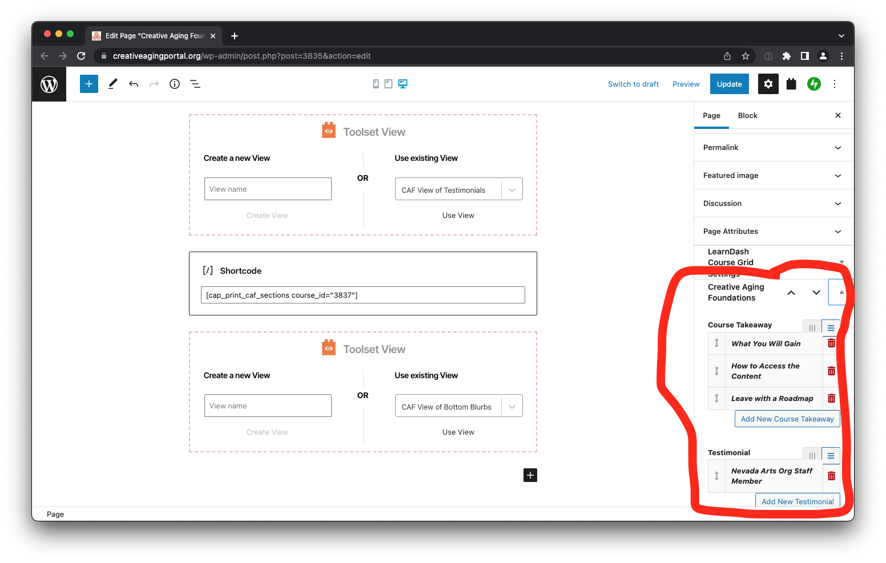The width and height of the screenshot is (886, 563).
Task: Redo the last undone change
Action: tap(154, 84)
